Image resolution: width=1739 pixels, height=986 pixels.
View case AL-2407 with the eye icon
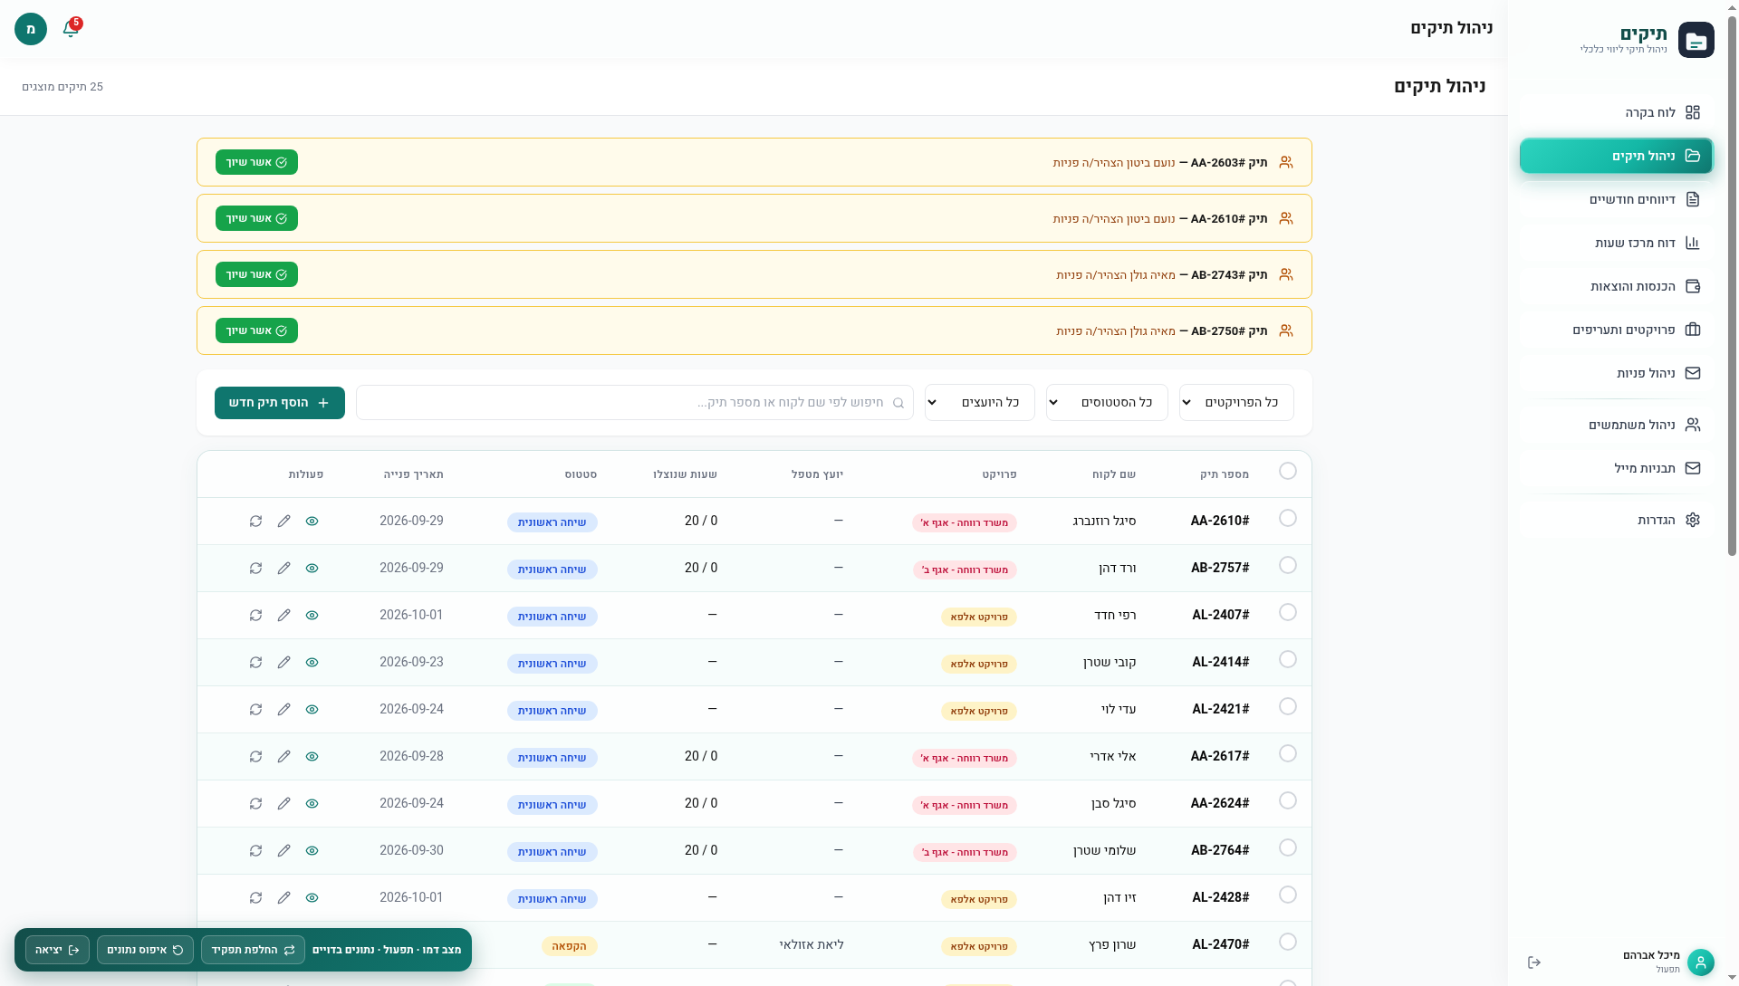(x=312, y=616)
